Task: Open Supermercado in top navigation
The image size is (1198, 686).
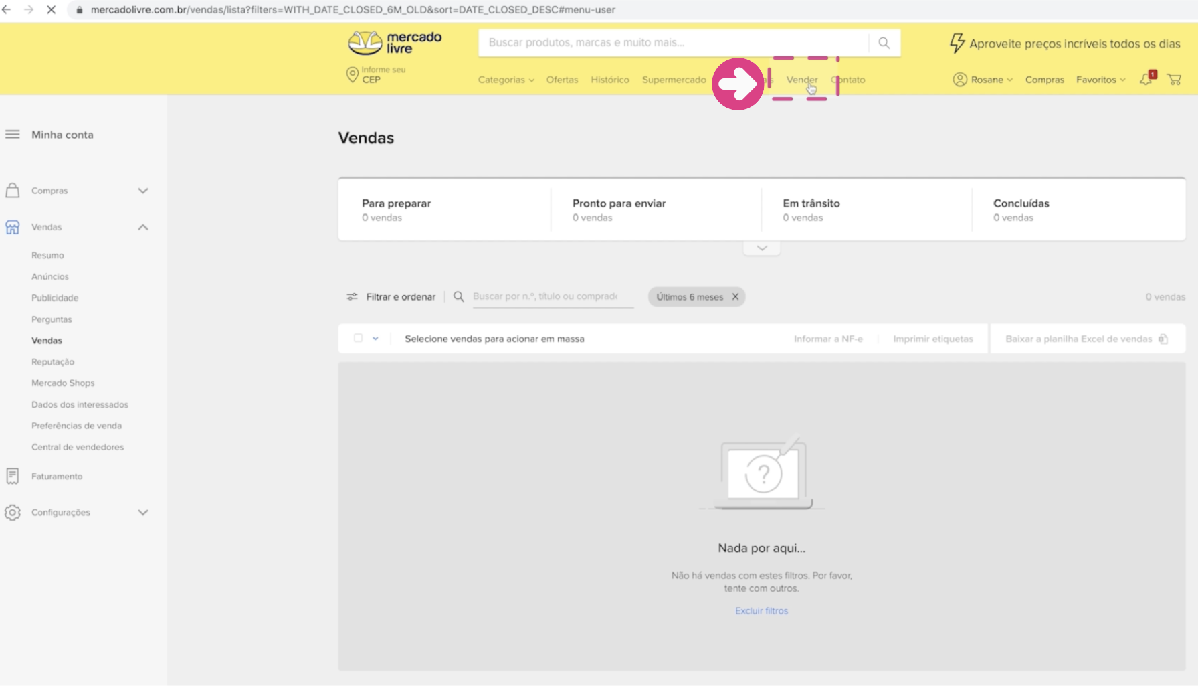Action: click(674, 80)
